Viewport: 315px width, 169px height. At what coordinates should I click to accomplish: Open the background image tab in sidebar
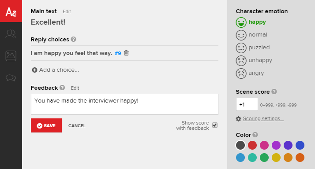tap(11, 56)
